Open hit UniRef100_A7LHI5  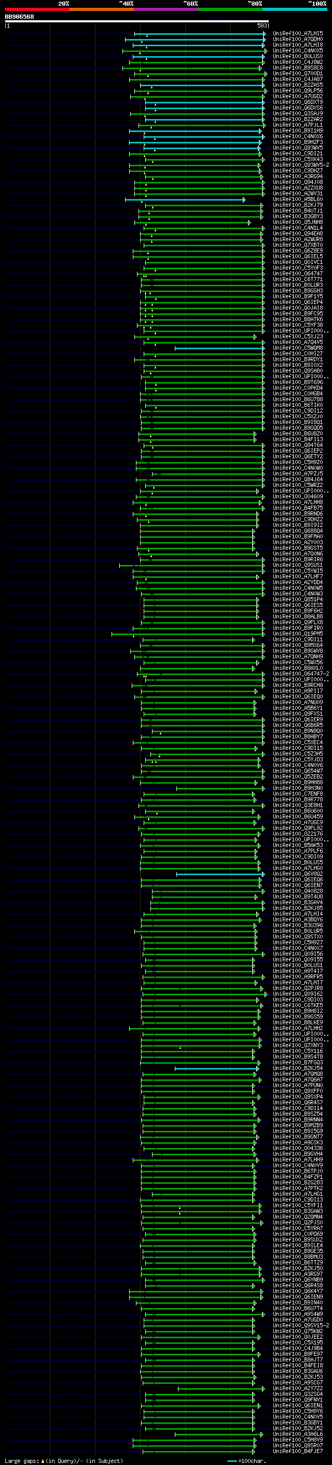pyautogui.click(x=298, y=34)
